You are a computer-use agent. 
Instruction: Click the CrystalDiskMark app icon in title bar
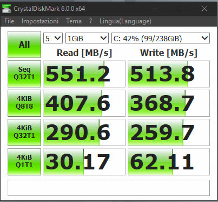(x=6, y=9)
